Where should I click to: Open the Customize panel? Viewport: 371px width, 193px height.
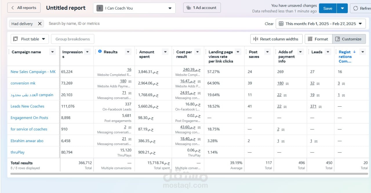[349, 39]
